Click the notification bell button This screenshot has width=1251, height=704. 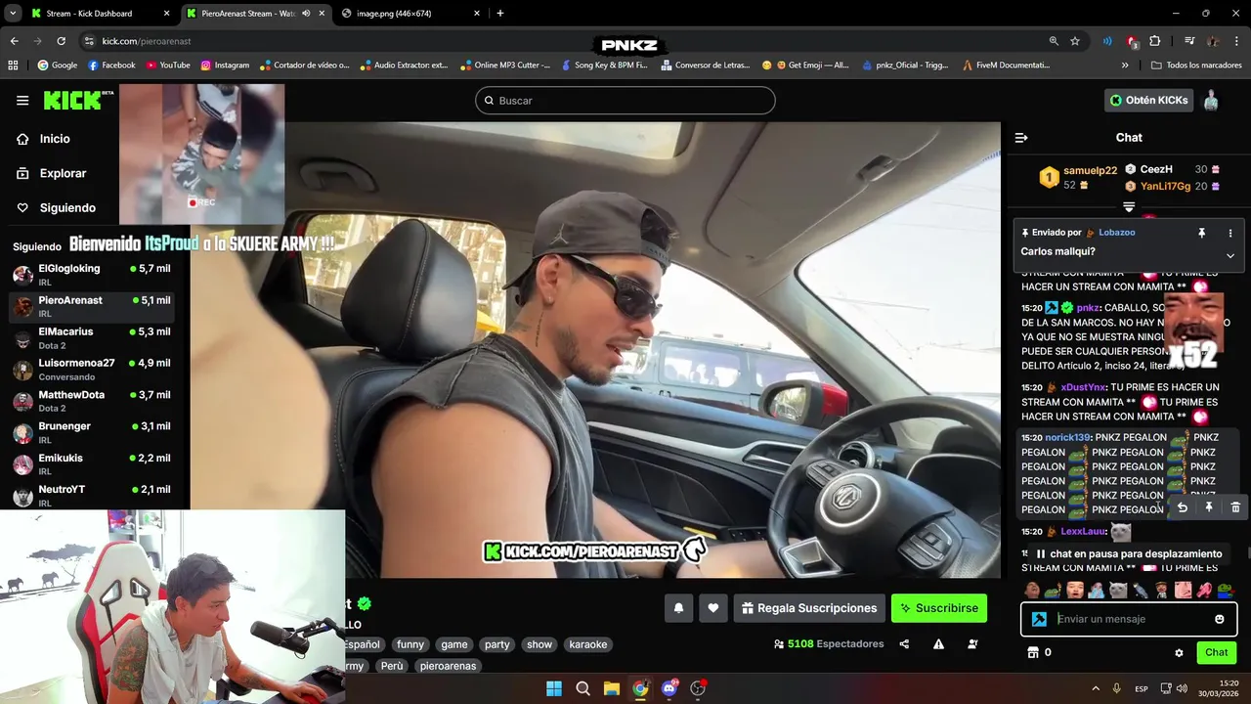tap(678, 608)
